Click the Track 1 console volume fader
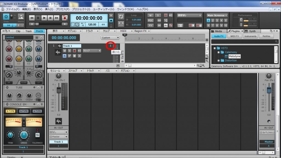This screenshot has height=158, width=281. 59,90
